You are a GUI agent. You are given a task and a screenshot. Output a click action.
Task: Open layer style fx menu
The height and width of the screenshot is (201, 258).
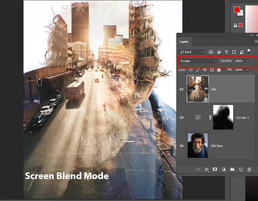point(207,170)
